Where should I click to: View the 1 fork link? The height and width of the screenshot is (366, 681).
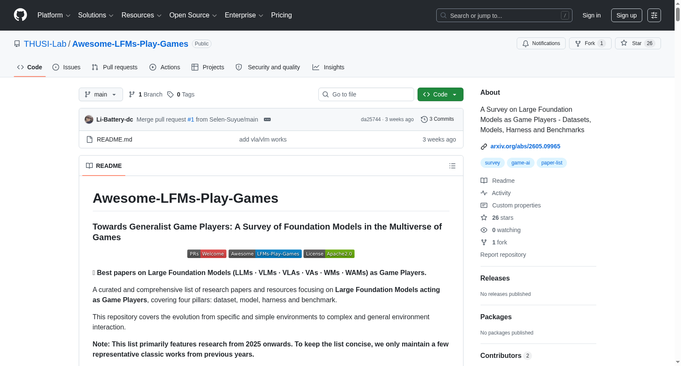pyautogui.click(x=494, y=242)
